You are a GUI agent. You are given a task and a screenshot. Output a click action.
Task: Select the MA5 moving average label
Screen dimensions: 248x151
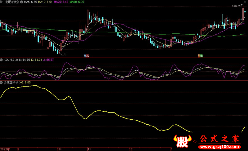click(30, 2)
